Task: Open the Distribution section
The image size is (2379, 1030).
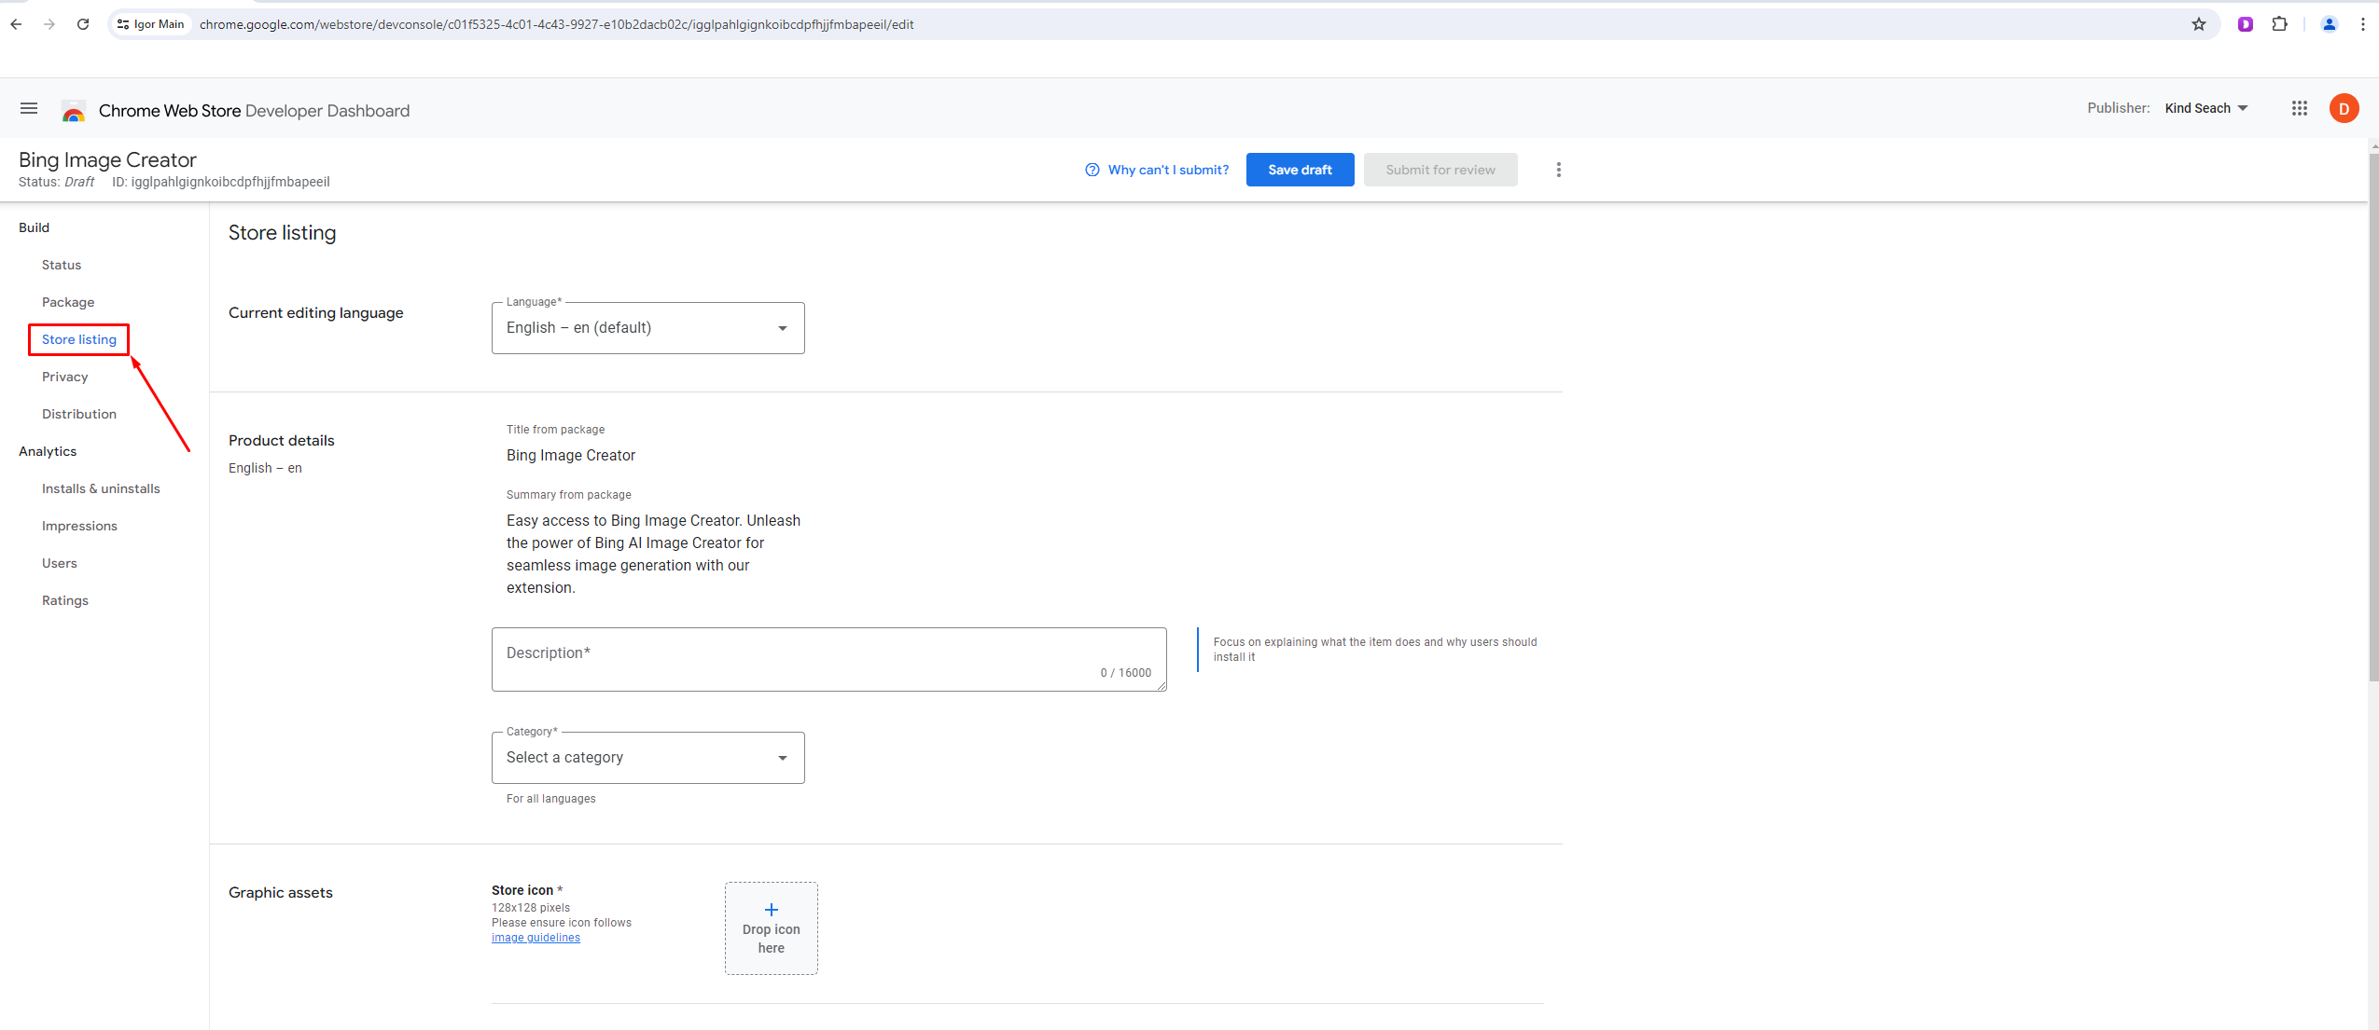Action: [79, 414]
